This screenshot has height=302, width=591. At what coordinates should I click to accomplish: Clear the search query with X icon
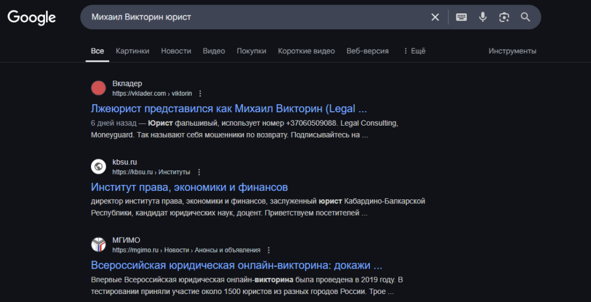click(x=435, y=17)
